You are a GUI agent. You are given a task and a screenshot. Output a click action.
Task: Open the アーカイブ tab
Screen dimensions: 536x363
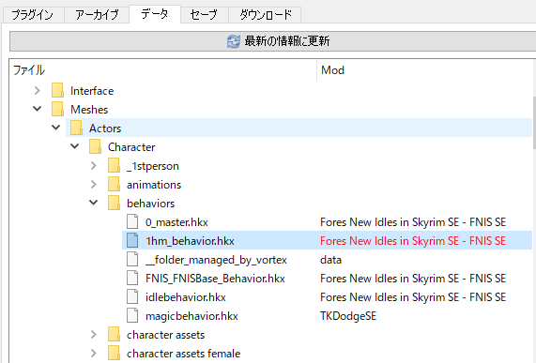click(x=97, y=15)
